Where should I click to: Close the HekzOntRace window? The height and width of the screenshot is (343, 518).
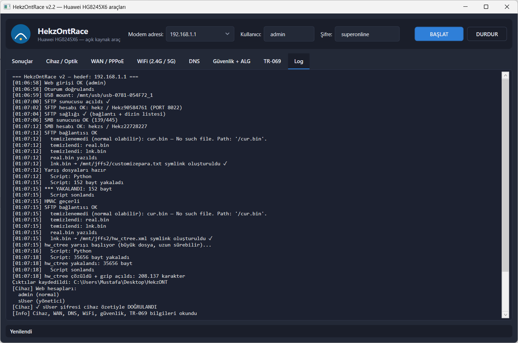tap(507, 7)
